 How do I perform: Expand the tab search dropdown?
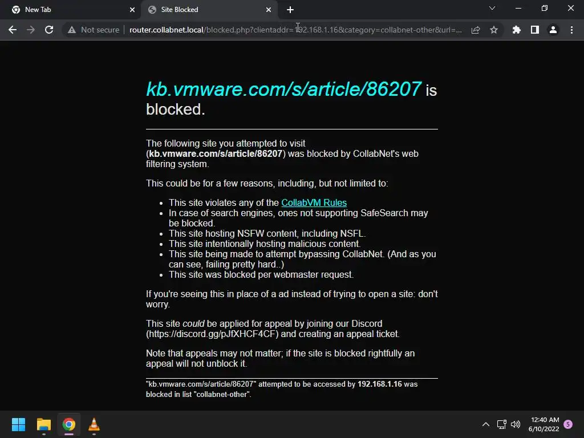[x=492, y=8]
